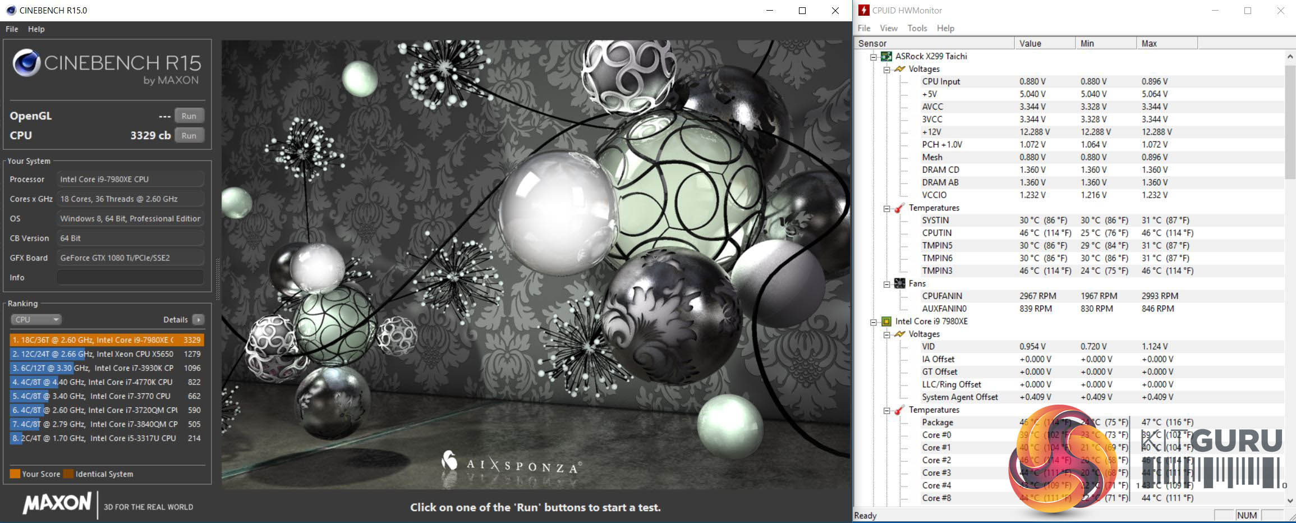Collapse the Fans group

pos(887,284)
